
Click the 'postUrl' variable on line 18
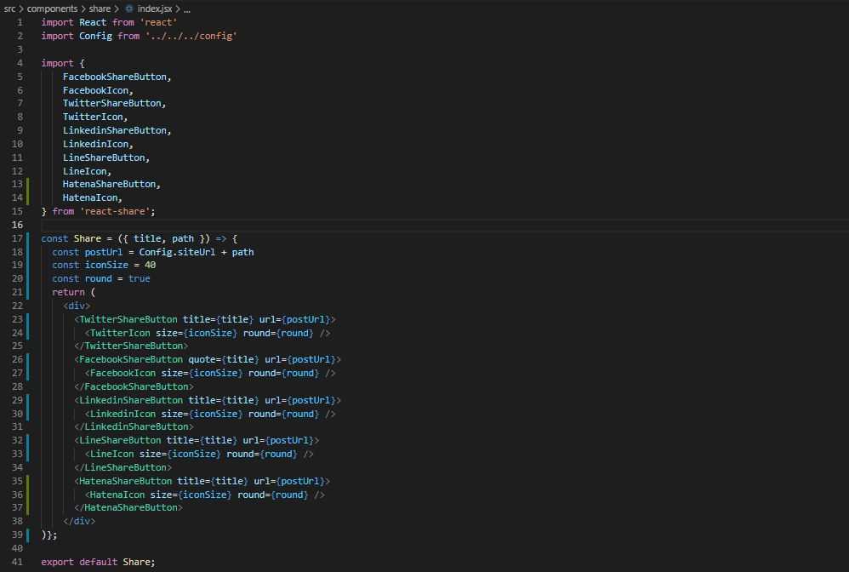(x=104, y=251)
